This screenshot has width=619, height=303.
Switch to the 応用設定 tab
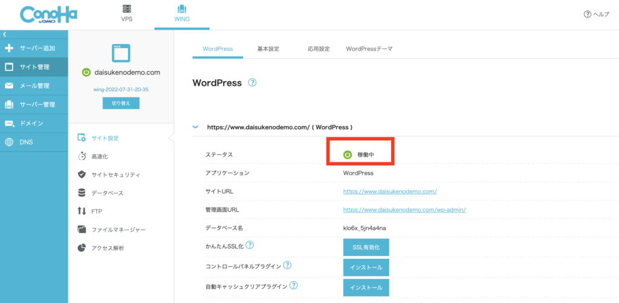coord(319,49)
